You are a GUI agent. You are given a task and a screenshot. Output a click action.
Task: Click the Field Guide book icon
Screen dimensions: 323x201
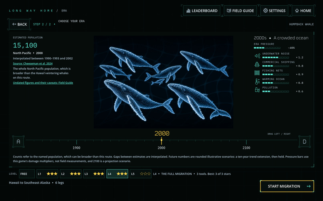point(229,11)
